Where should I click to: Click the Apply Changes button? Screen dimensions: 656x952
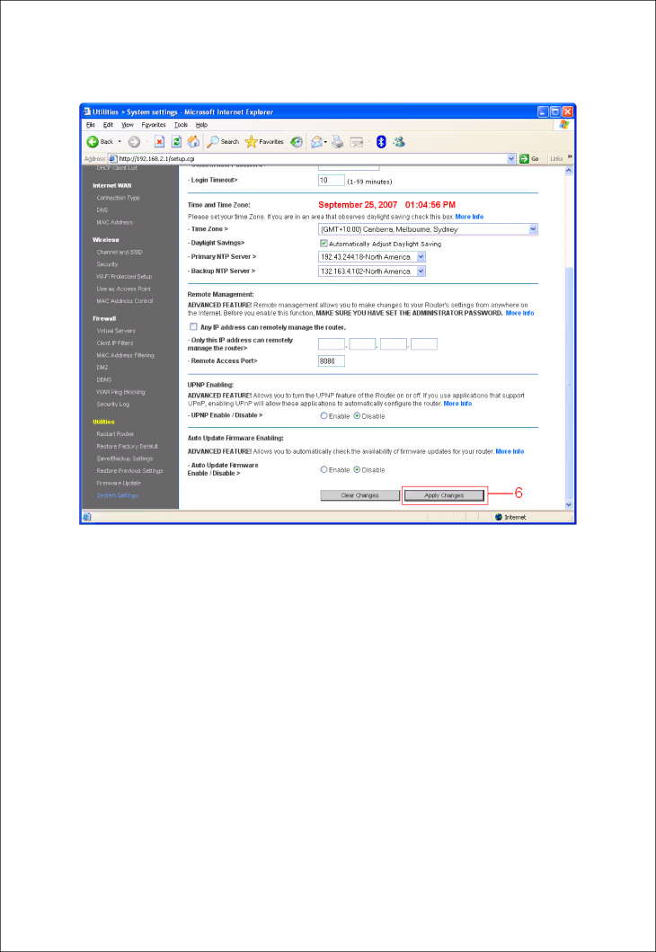coord(444,495)
